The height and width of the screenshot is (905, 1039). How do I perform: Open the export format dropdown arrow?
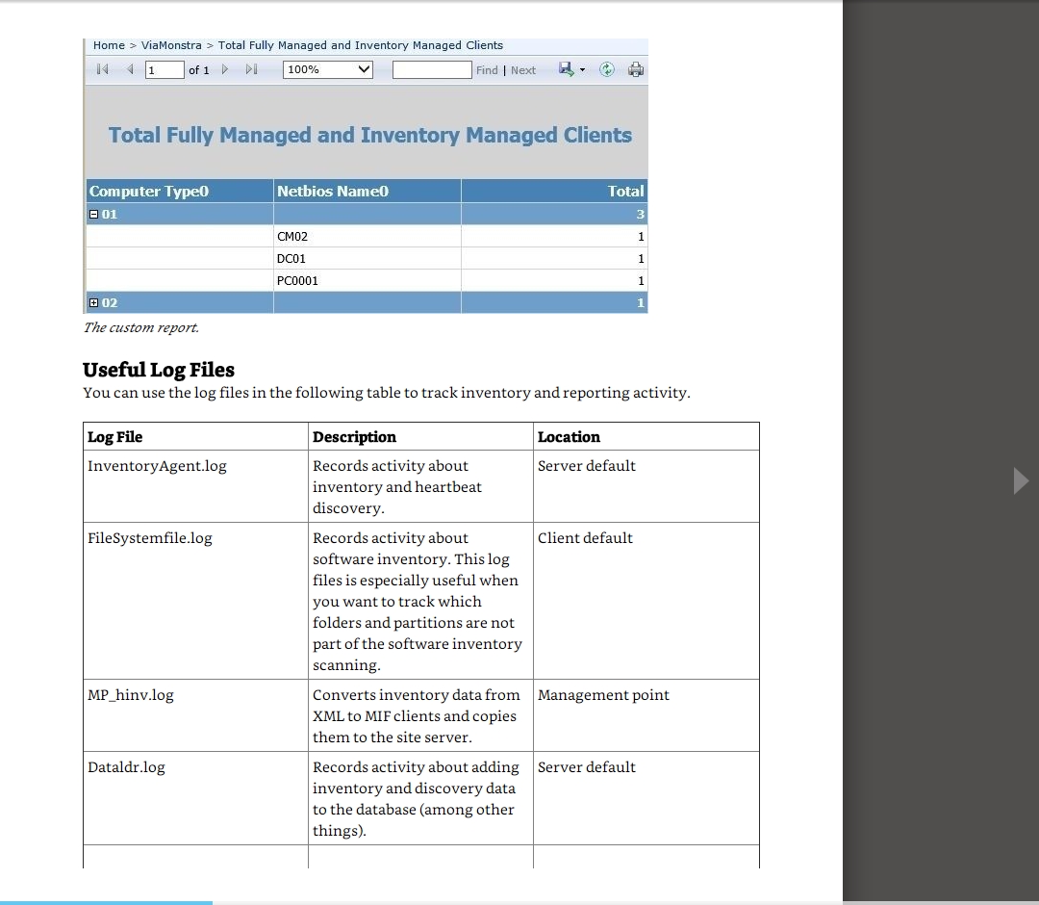(x=582, y=70)
